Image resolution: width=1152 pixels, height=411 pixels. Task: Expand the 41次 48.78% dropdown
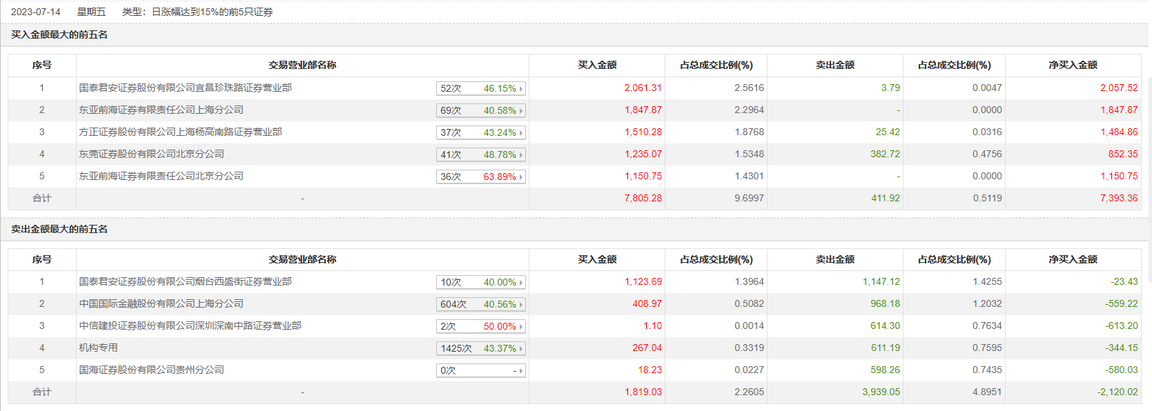(481, 154)
